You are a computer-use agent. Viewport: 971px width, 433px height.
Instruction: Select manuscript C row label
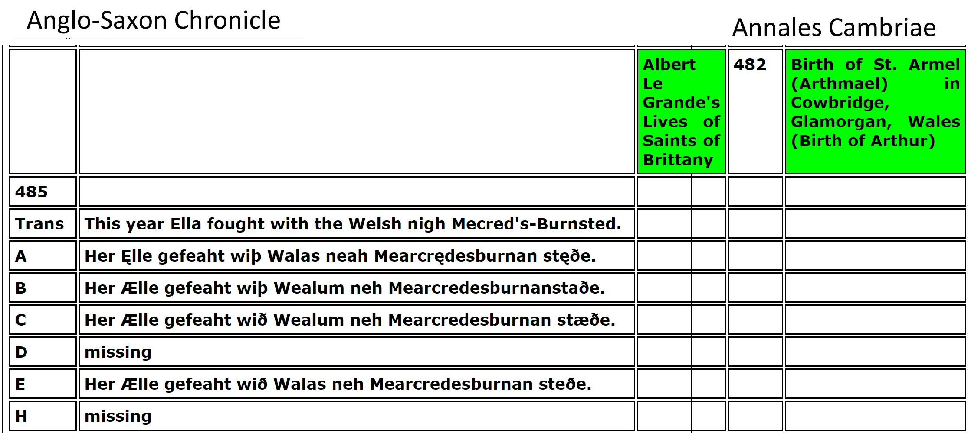point(21,320)
